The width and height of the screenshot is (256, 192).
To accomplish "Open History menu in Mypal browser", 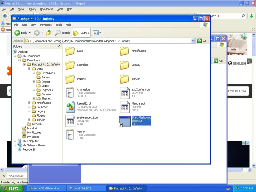I will (x=32, y=9).
